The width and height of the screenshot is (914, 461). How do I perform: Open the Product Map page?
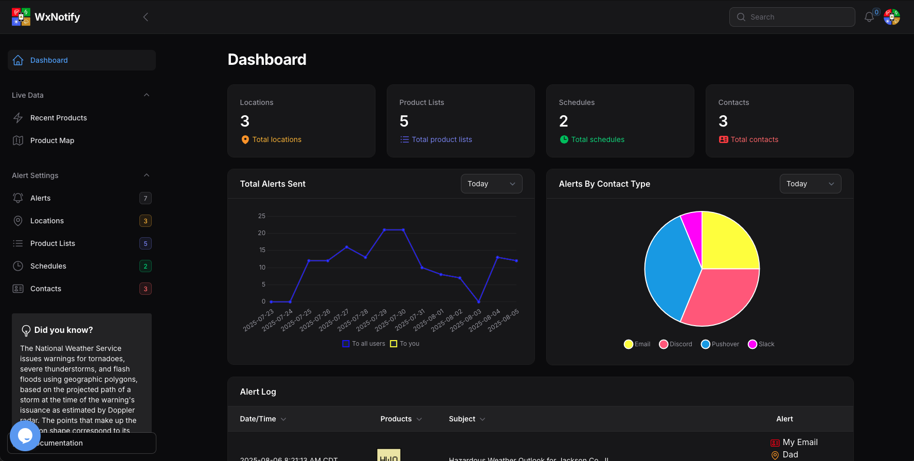52,140
